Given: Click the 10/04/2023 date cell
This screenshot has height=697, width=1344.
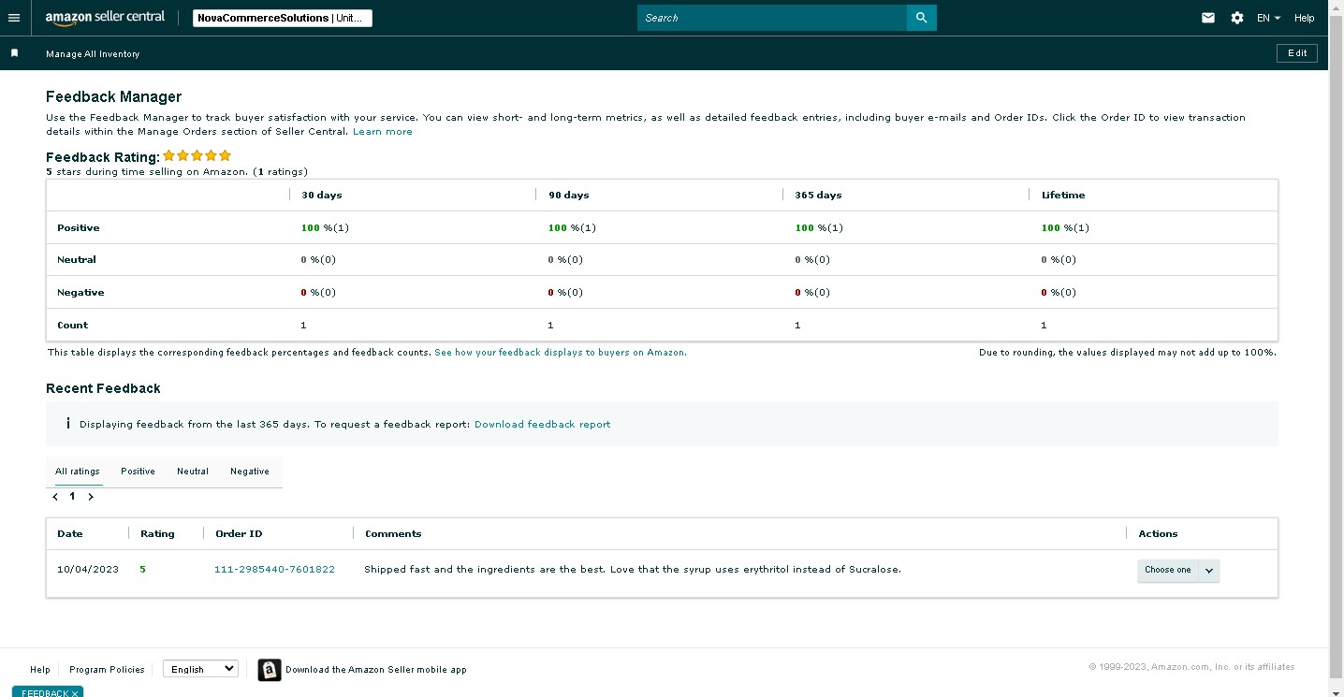Looking at the screenshot, I should [88, 570].
